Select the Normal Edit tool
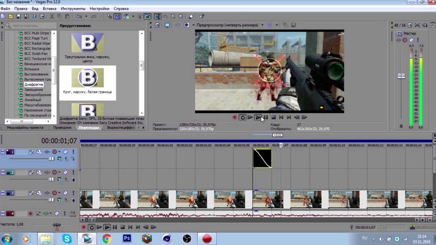 pyautogui.click(x=158, y=16)
